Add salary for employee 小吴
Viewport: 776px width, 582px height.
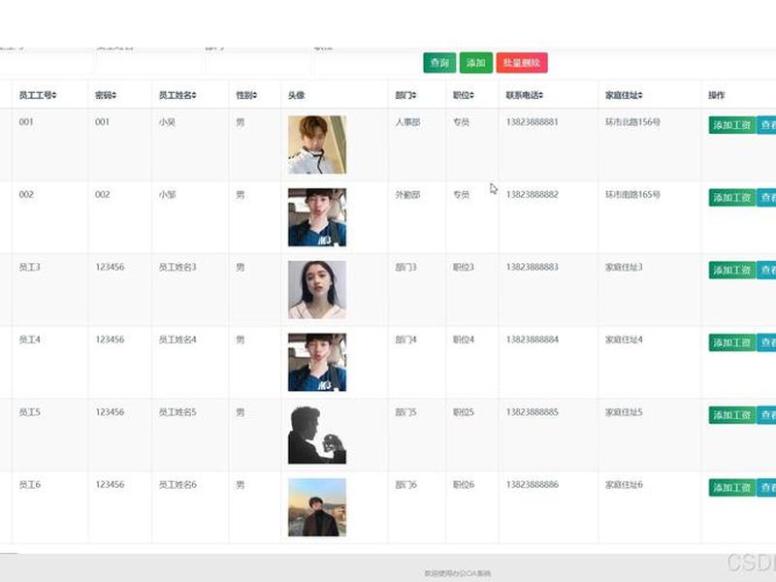point(732,125)
